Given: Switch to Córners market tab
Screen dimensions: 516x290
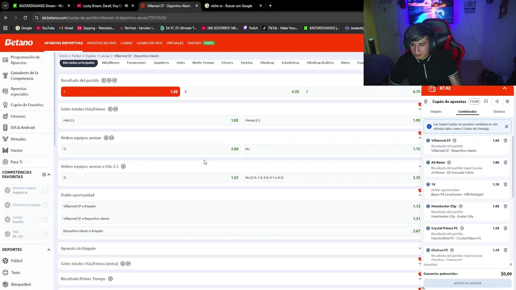Looking at the screenshot, I should 227,63.
